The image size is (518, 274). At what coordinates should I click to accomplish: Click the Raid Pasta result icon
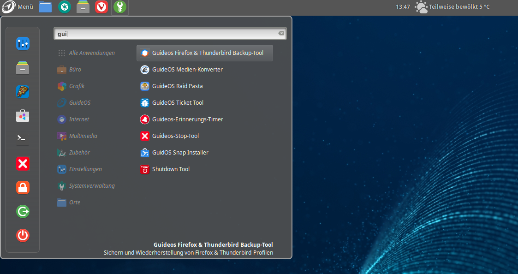point(145,86)
